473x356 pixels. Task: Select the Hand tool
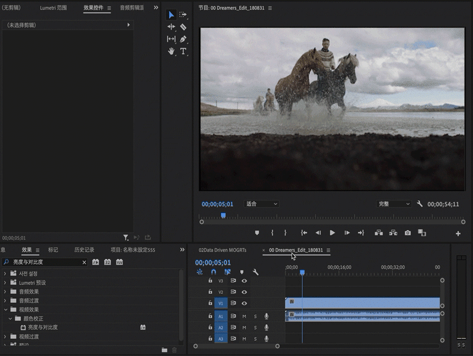(x=171, y=51)
